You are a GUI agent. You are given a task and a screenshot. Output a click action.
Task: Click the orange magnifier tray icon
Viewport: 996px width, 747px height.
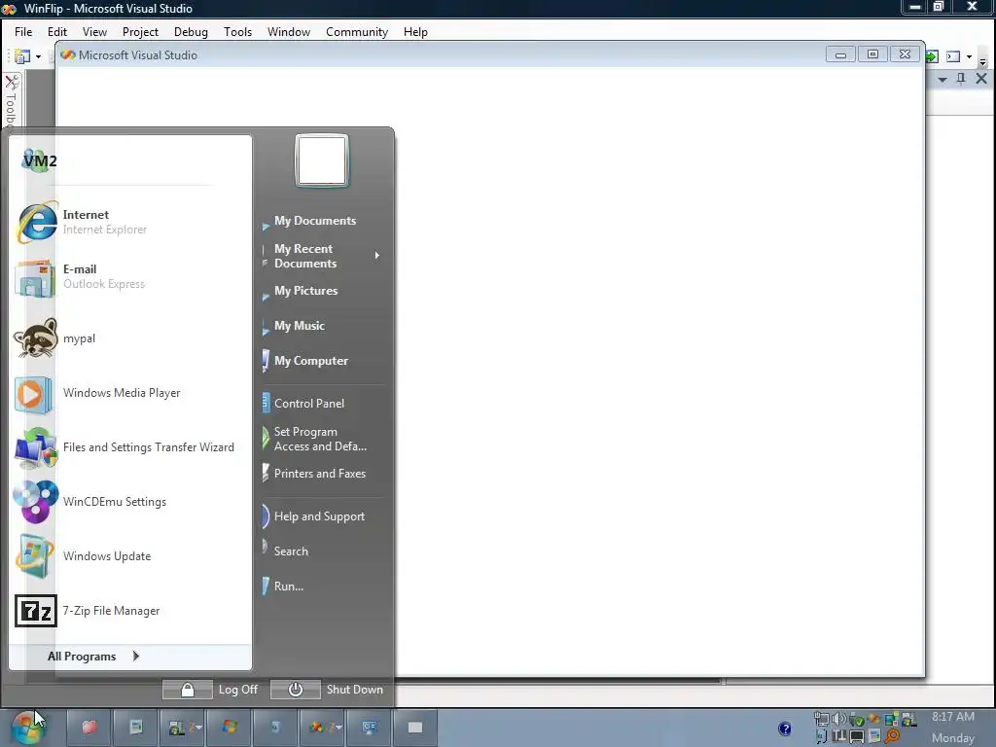893,736
